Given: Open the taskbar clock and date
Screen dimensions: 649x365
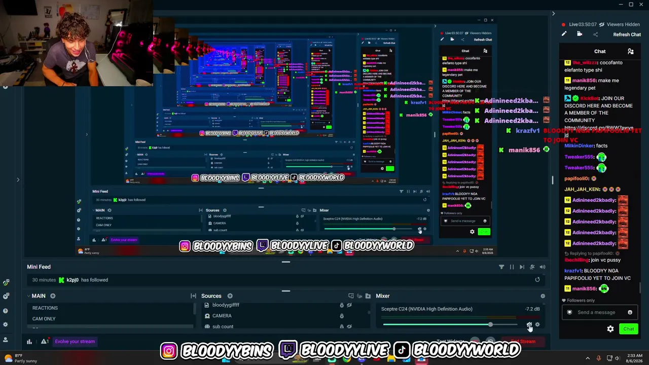Looking at the screenshot, I should [x=634, y=358].
